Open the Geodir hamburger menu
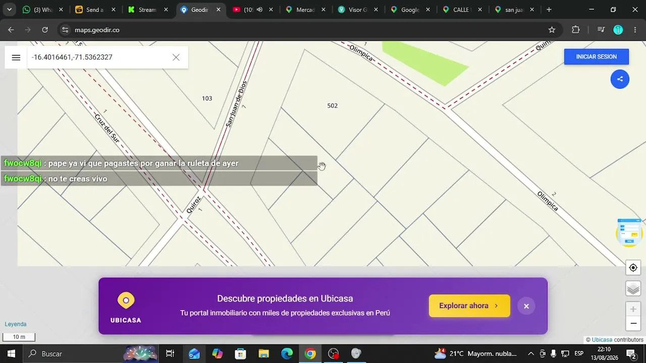 click(16, 57)
